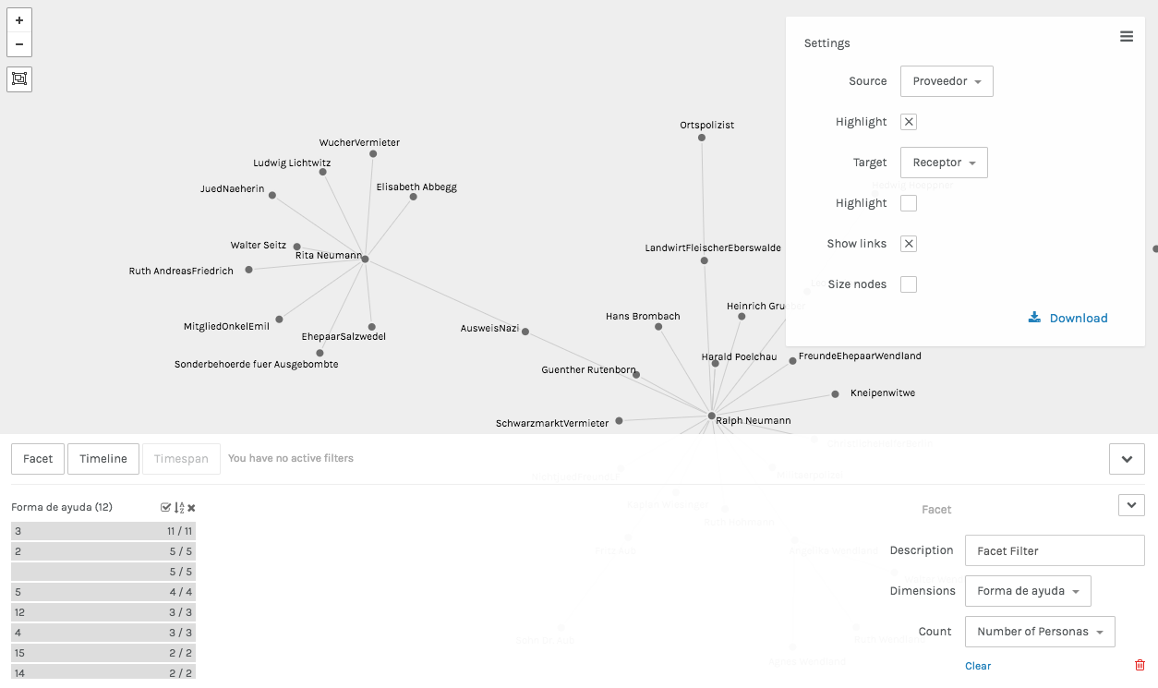The width and height of the screenshot is (1158, 688).
Task: Uncheck the Source Highlight checkbox
Action: coord(909,122)
